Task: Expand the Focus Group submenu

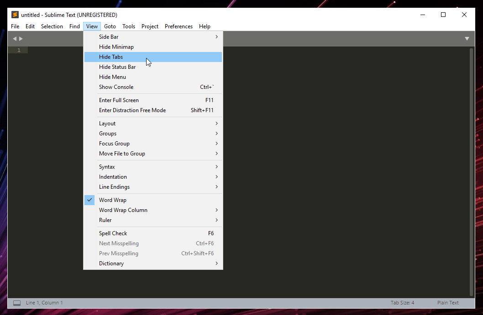Action: pyautogui.click(x=153, y=143)
